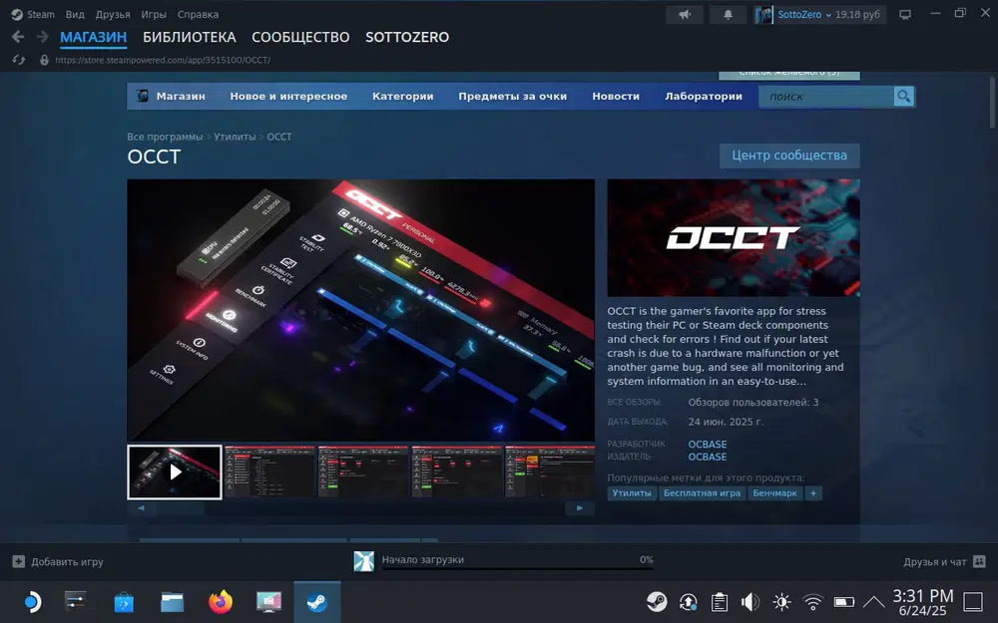Follow the Утилиты breadcrumb link
The height and width of the screenshot is (623, 998).
[235, 137]
